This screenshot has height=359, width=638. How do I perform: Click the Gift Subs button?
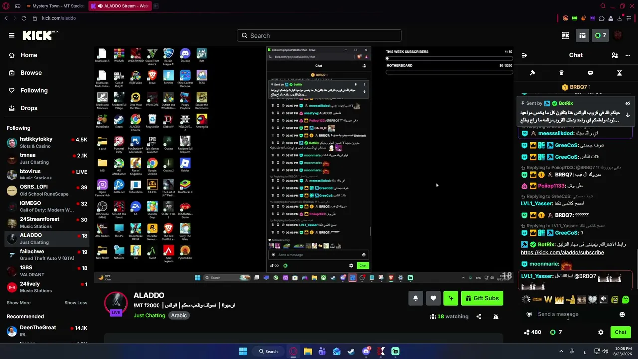click(482, 298)
